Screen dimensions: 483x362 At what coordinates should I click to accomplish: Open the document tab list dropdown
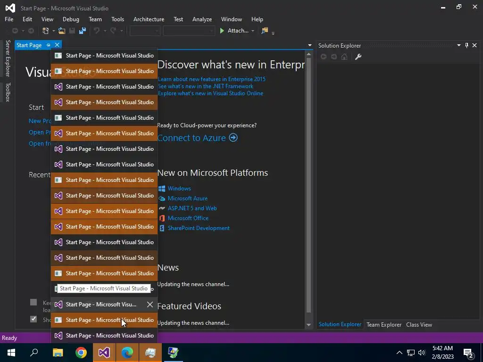pyautogui.click(x=309, y=45)
